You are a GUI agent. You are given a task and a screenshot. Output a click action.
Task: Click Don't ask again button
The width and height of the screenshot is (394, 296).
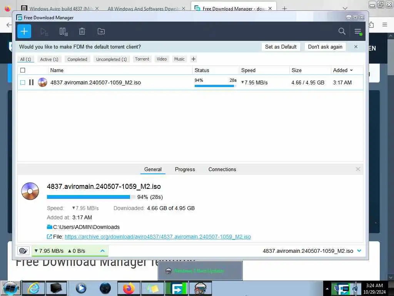click(325, 47)
